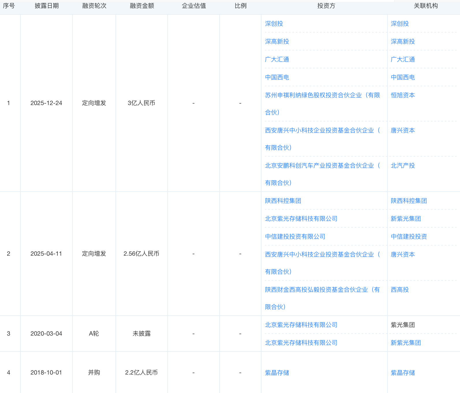460x393 pixels.
Task: Select the 紫光集团 text in the A轮 round
Action: click(x=403, y=325)
